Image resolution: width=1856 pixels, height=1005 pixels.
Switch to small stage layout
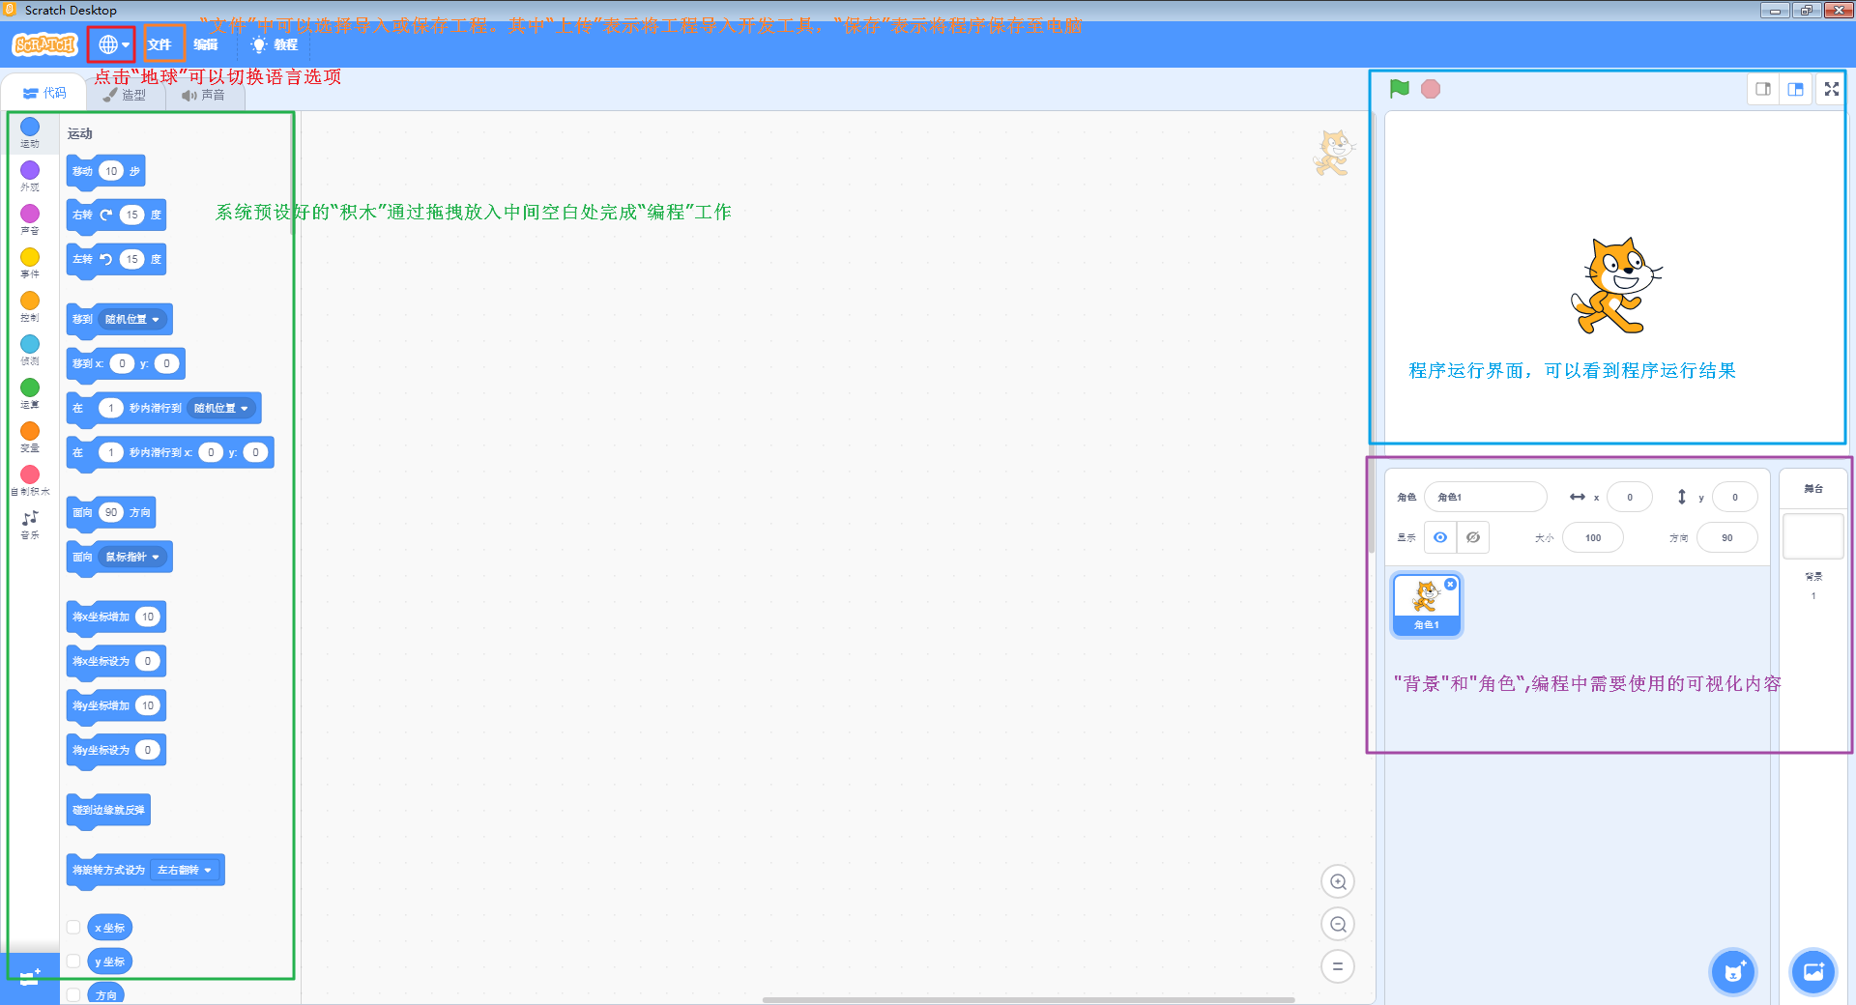1763,89
